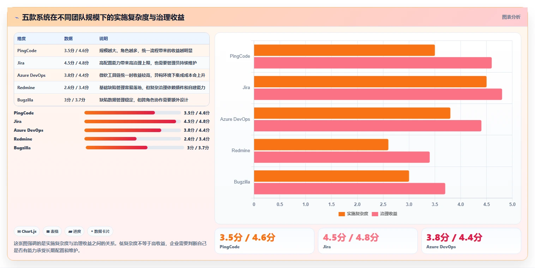Screen dimensions: 535x268
Task: Click the 数据 column header
Action: (68, 39)
